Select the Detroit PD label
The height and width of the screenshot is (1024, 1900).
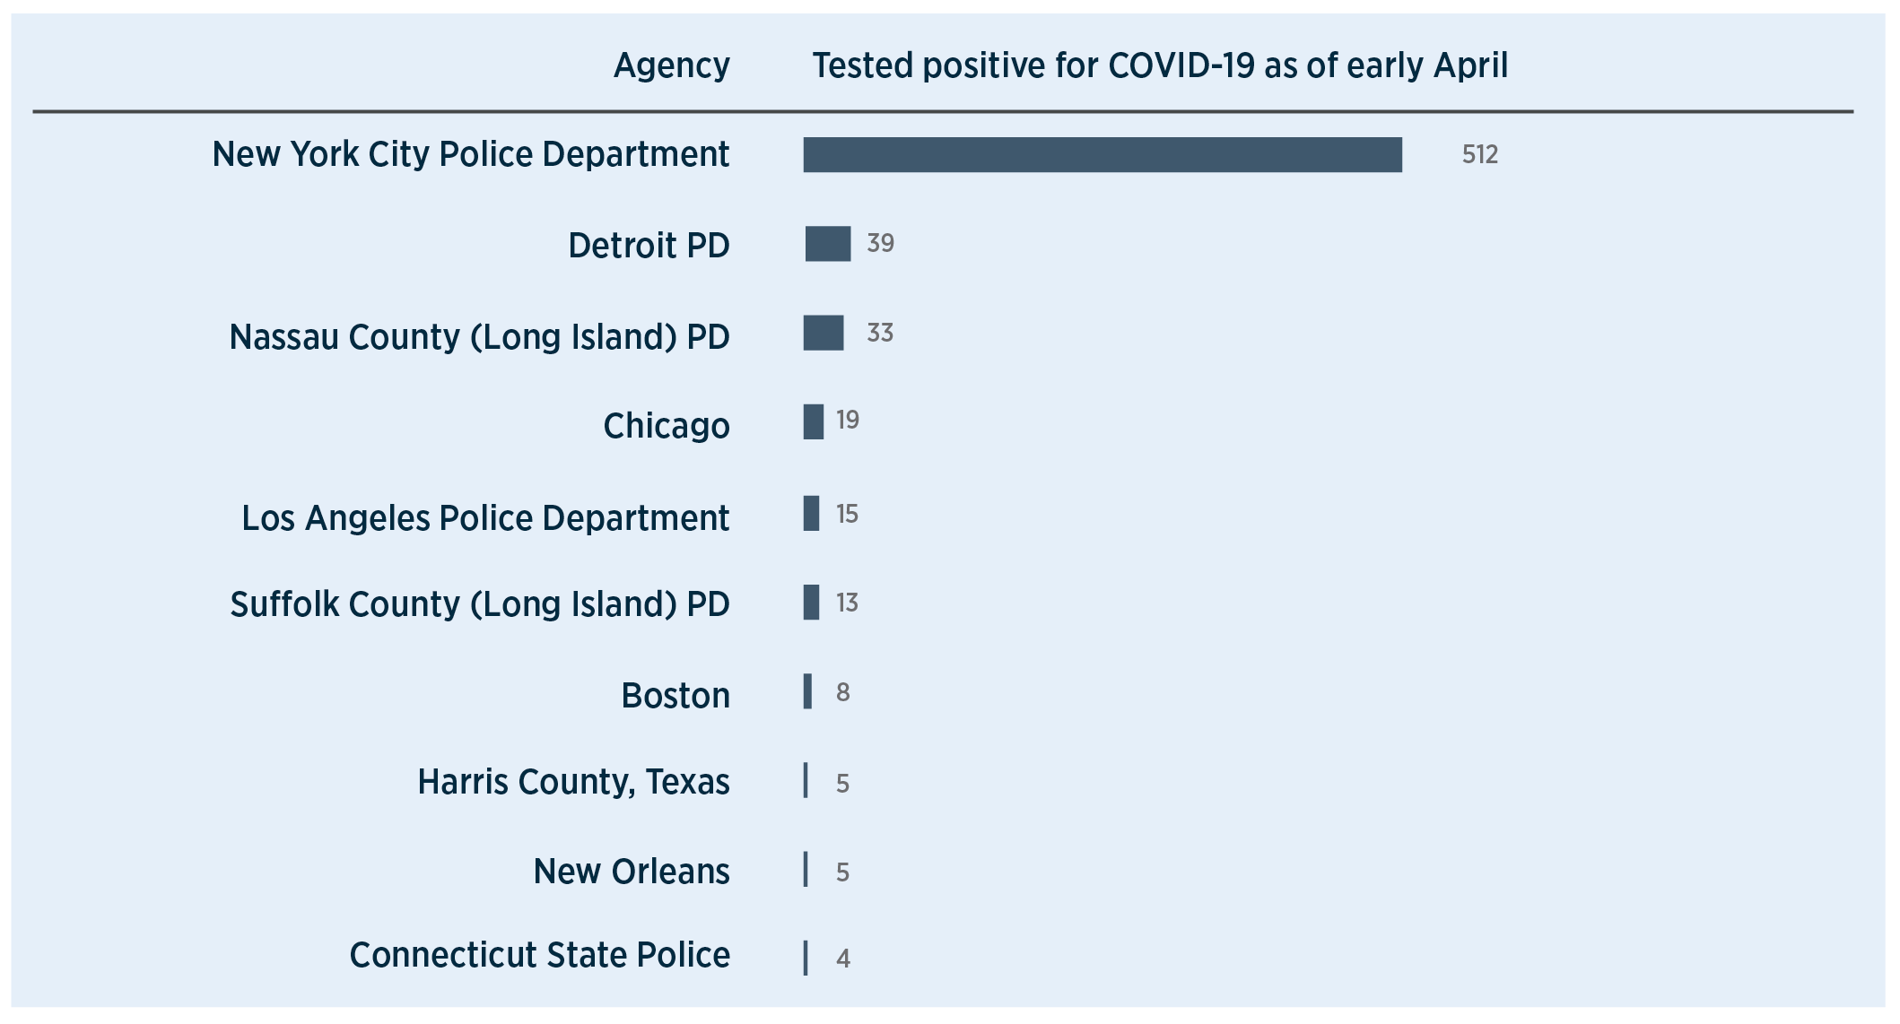click(649, 245)
